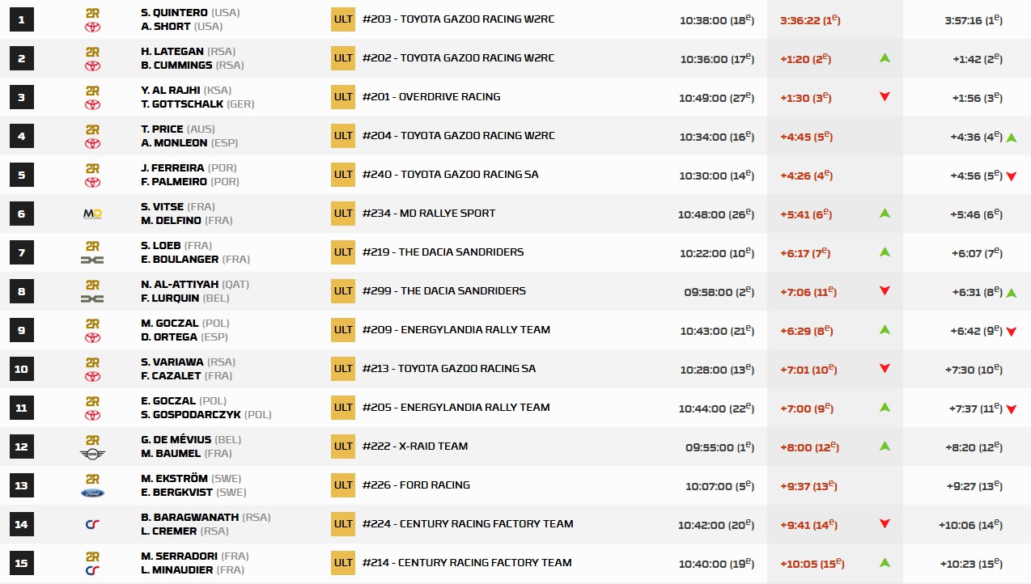
Task: Click the leading stage time 3:36:22
Action: pos(809,19)
